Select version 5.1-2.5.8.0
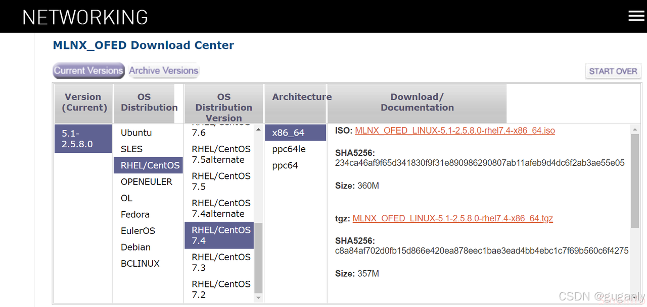Viewport: 647px width, 307px height. pyautogui.click(x=83, y=139)
